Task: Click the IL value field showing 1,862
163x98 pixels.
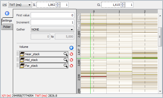Action: click(46, 5)
